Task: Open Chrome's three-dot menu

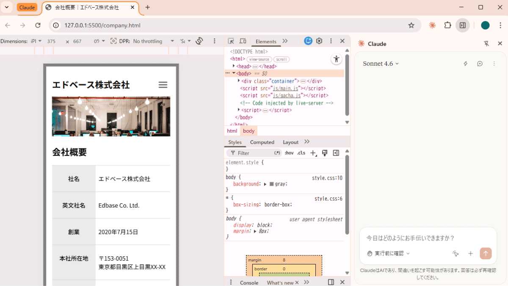Action: click(x=500, y=25)
